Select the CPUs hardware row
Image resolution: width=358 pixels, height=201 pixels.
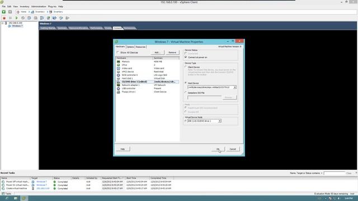tap(147, 65)
